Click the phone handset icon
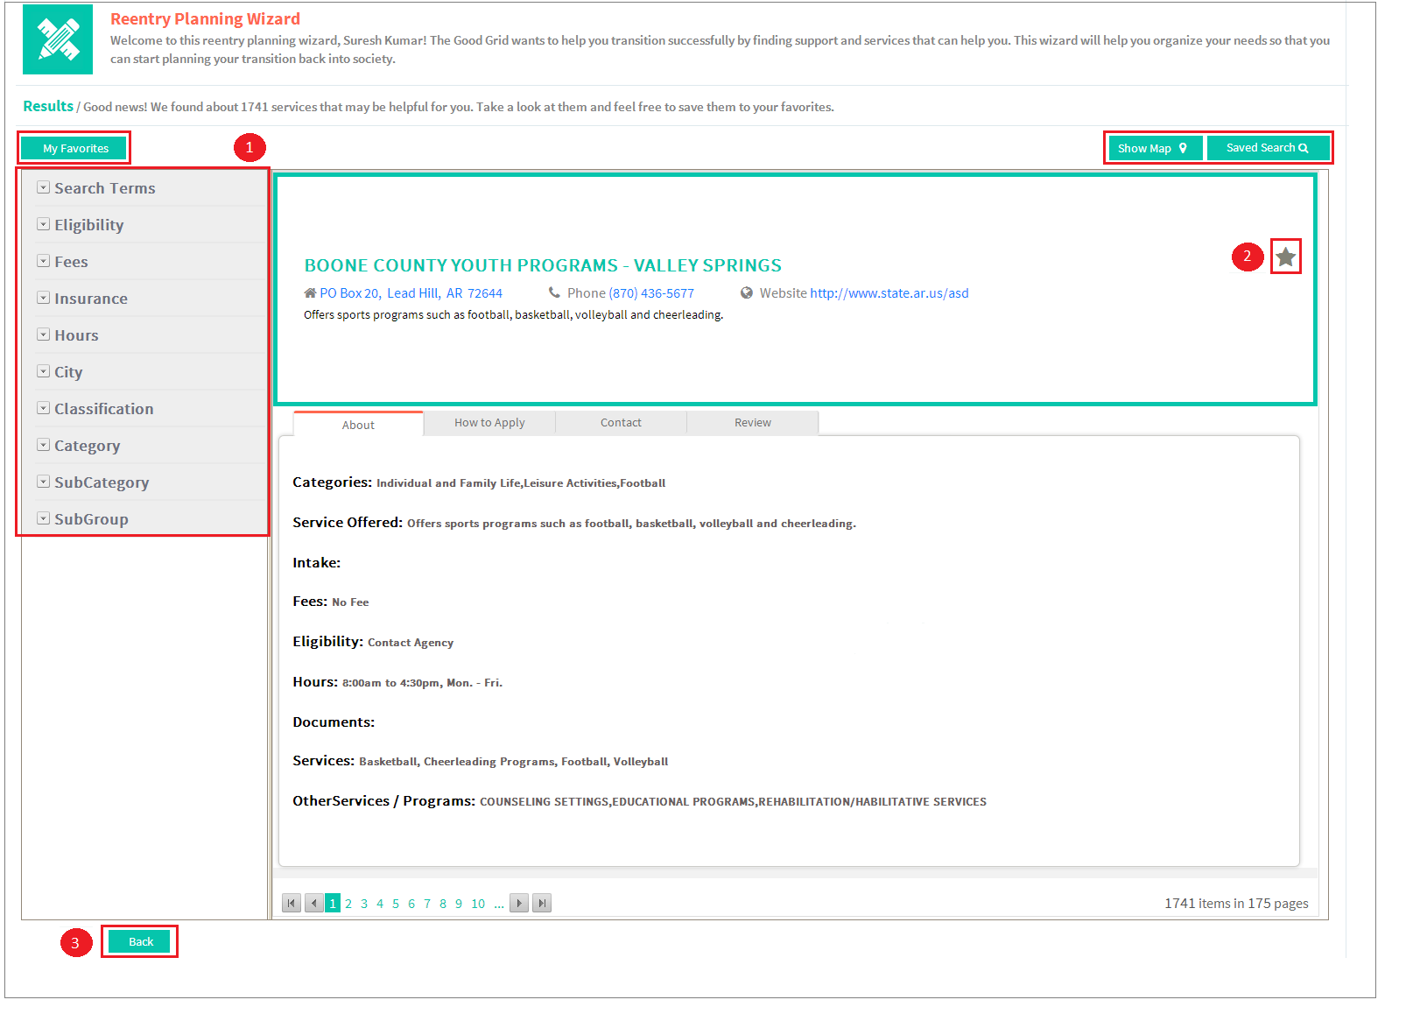This screenshot has height=1028, width=1413. click(x=554, y=292)
